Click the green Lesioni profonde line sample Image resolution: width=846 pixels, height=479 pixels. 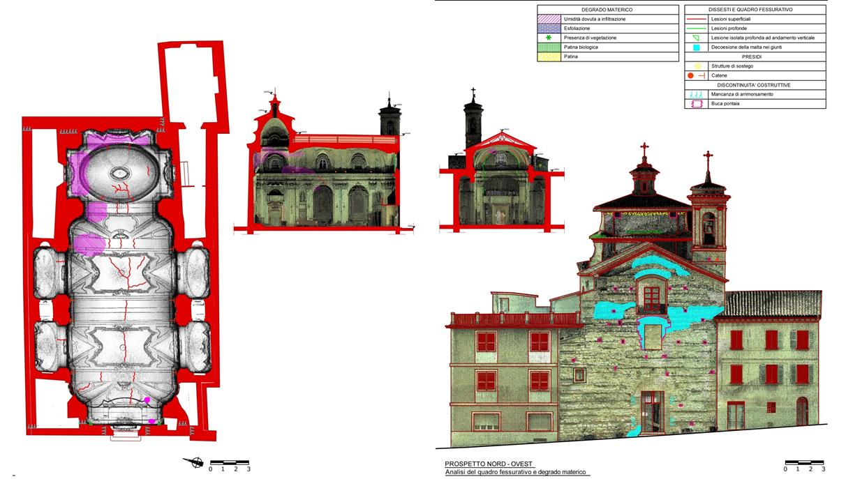[x=695, y=29]
